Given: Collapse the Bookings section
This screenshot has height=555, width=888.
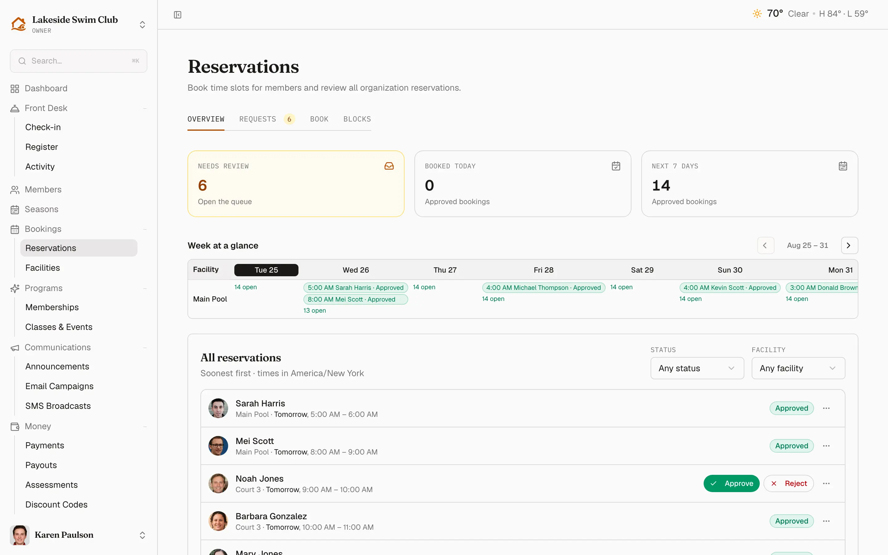Looking at the screenshot, I should (145, 229).
